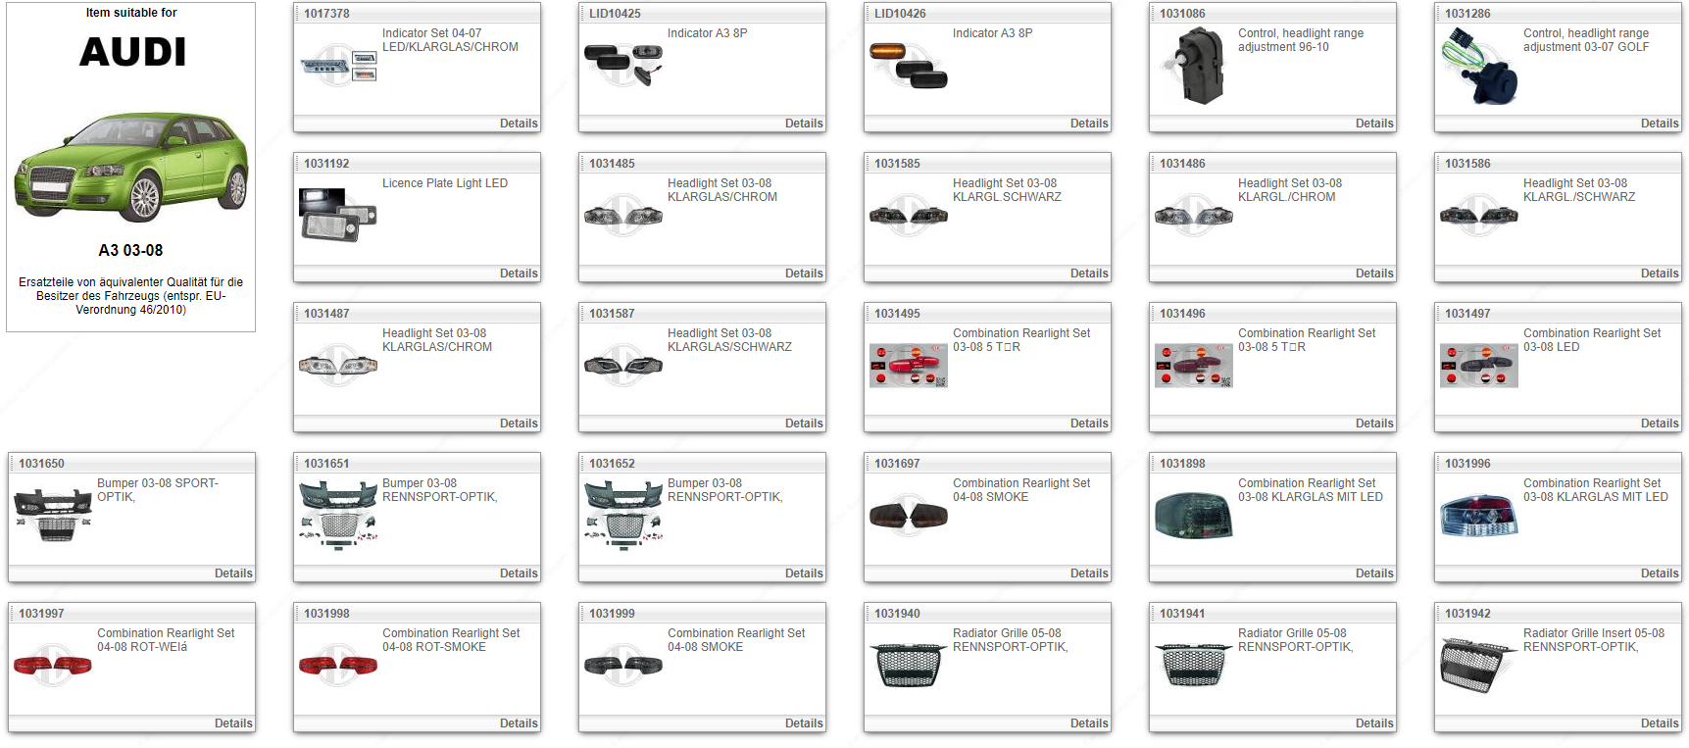The height and width of the screenshot is (748, 1689).
Task: Open Details for Radiator Grille 1031941
Action: [x=1374, y=723]
